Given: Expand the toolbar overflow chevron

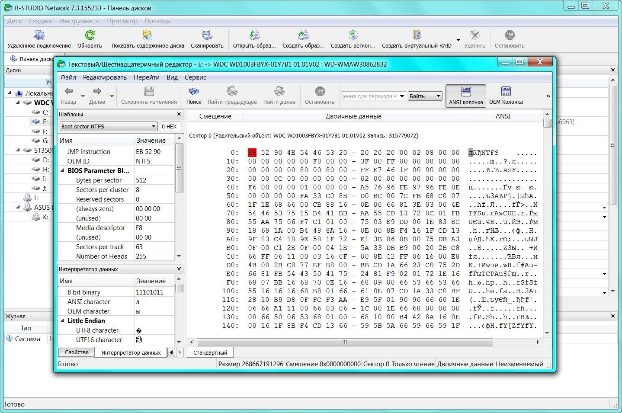Looking at the screenshot, I should pyautogui.click(x=548, y=96).
